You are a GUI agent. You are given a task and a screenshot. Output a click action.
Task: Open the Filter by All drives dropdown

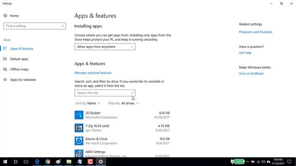click(123, 103)
